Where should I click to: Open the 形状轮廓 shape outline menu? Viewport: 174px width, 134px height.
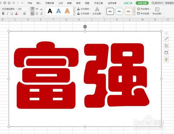[144, 14]
